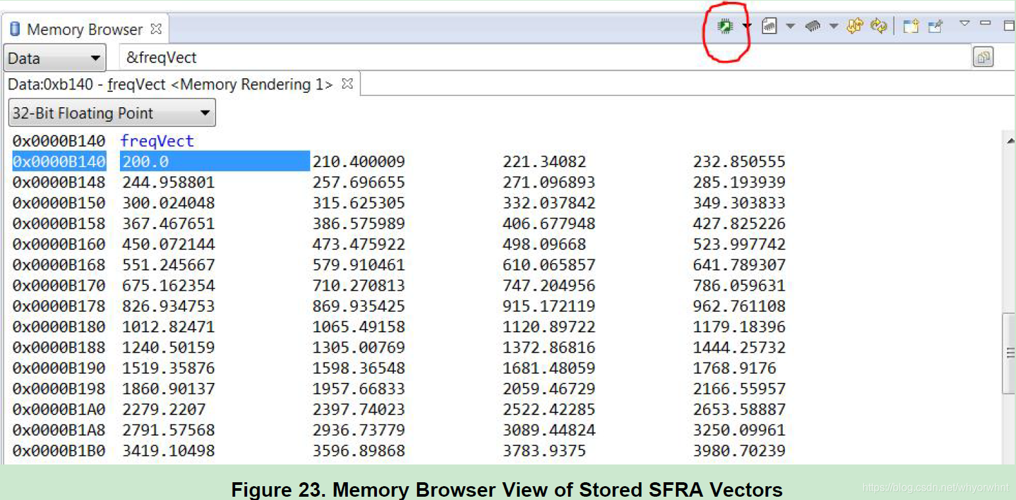Click value 221.34082

[x=544, y=162]
